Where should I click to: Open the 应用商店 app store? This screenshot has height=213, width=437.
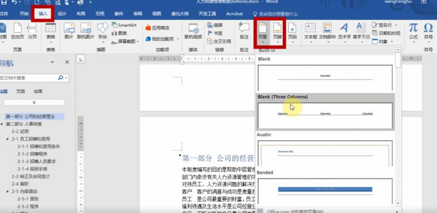[157, 28]
